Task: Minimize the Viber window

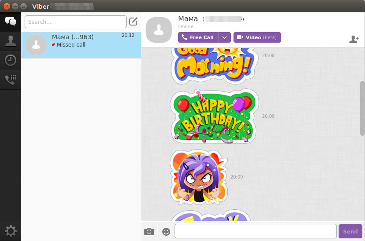Action: coord(15,6)
